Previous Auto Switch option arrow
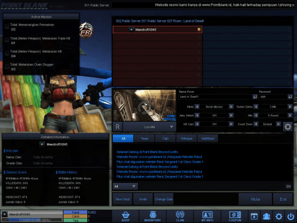 pos(197,115)
